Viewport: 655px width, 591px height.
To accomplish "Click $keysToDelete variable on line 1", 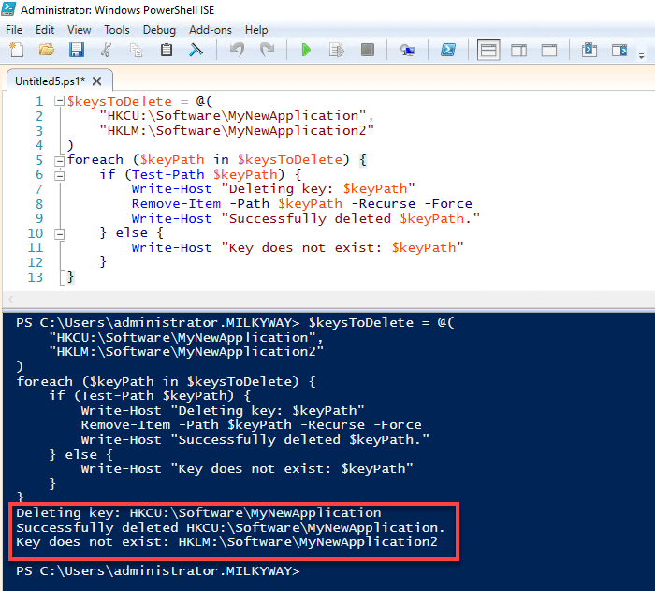I will click(120, 101).
